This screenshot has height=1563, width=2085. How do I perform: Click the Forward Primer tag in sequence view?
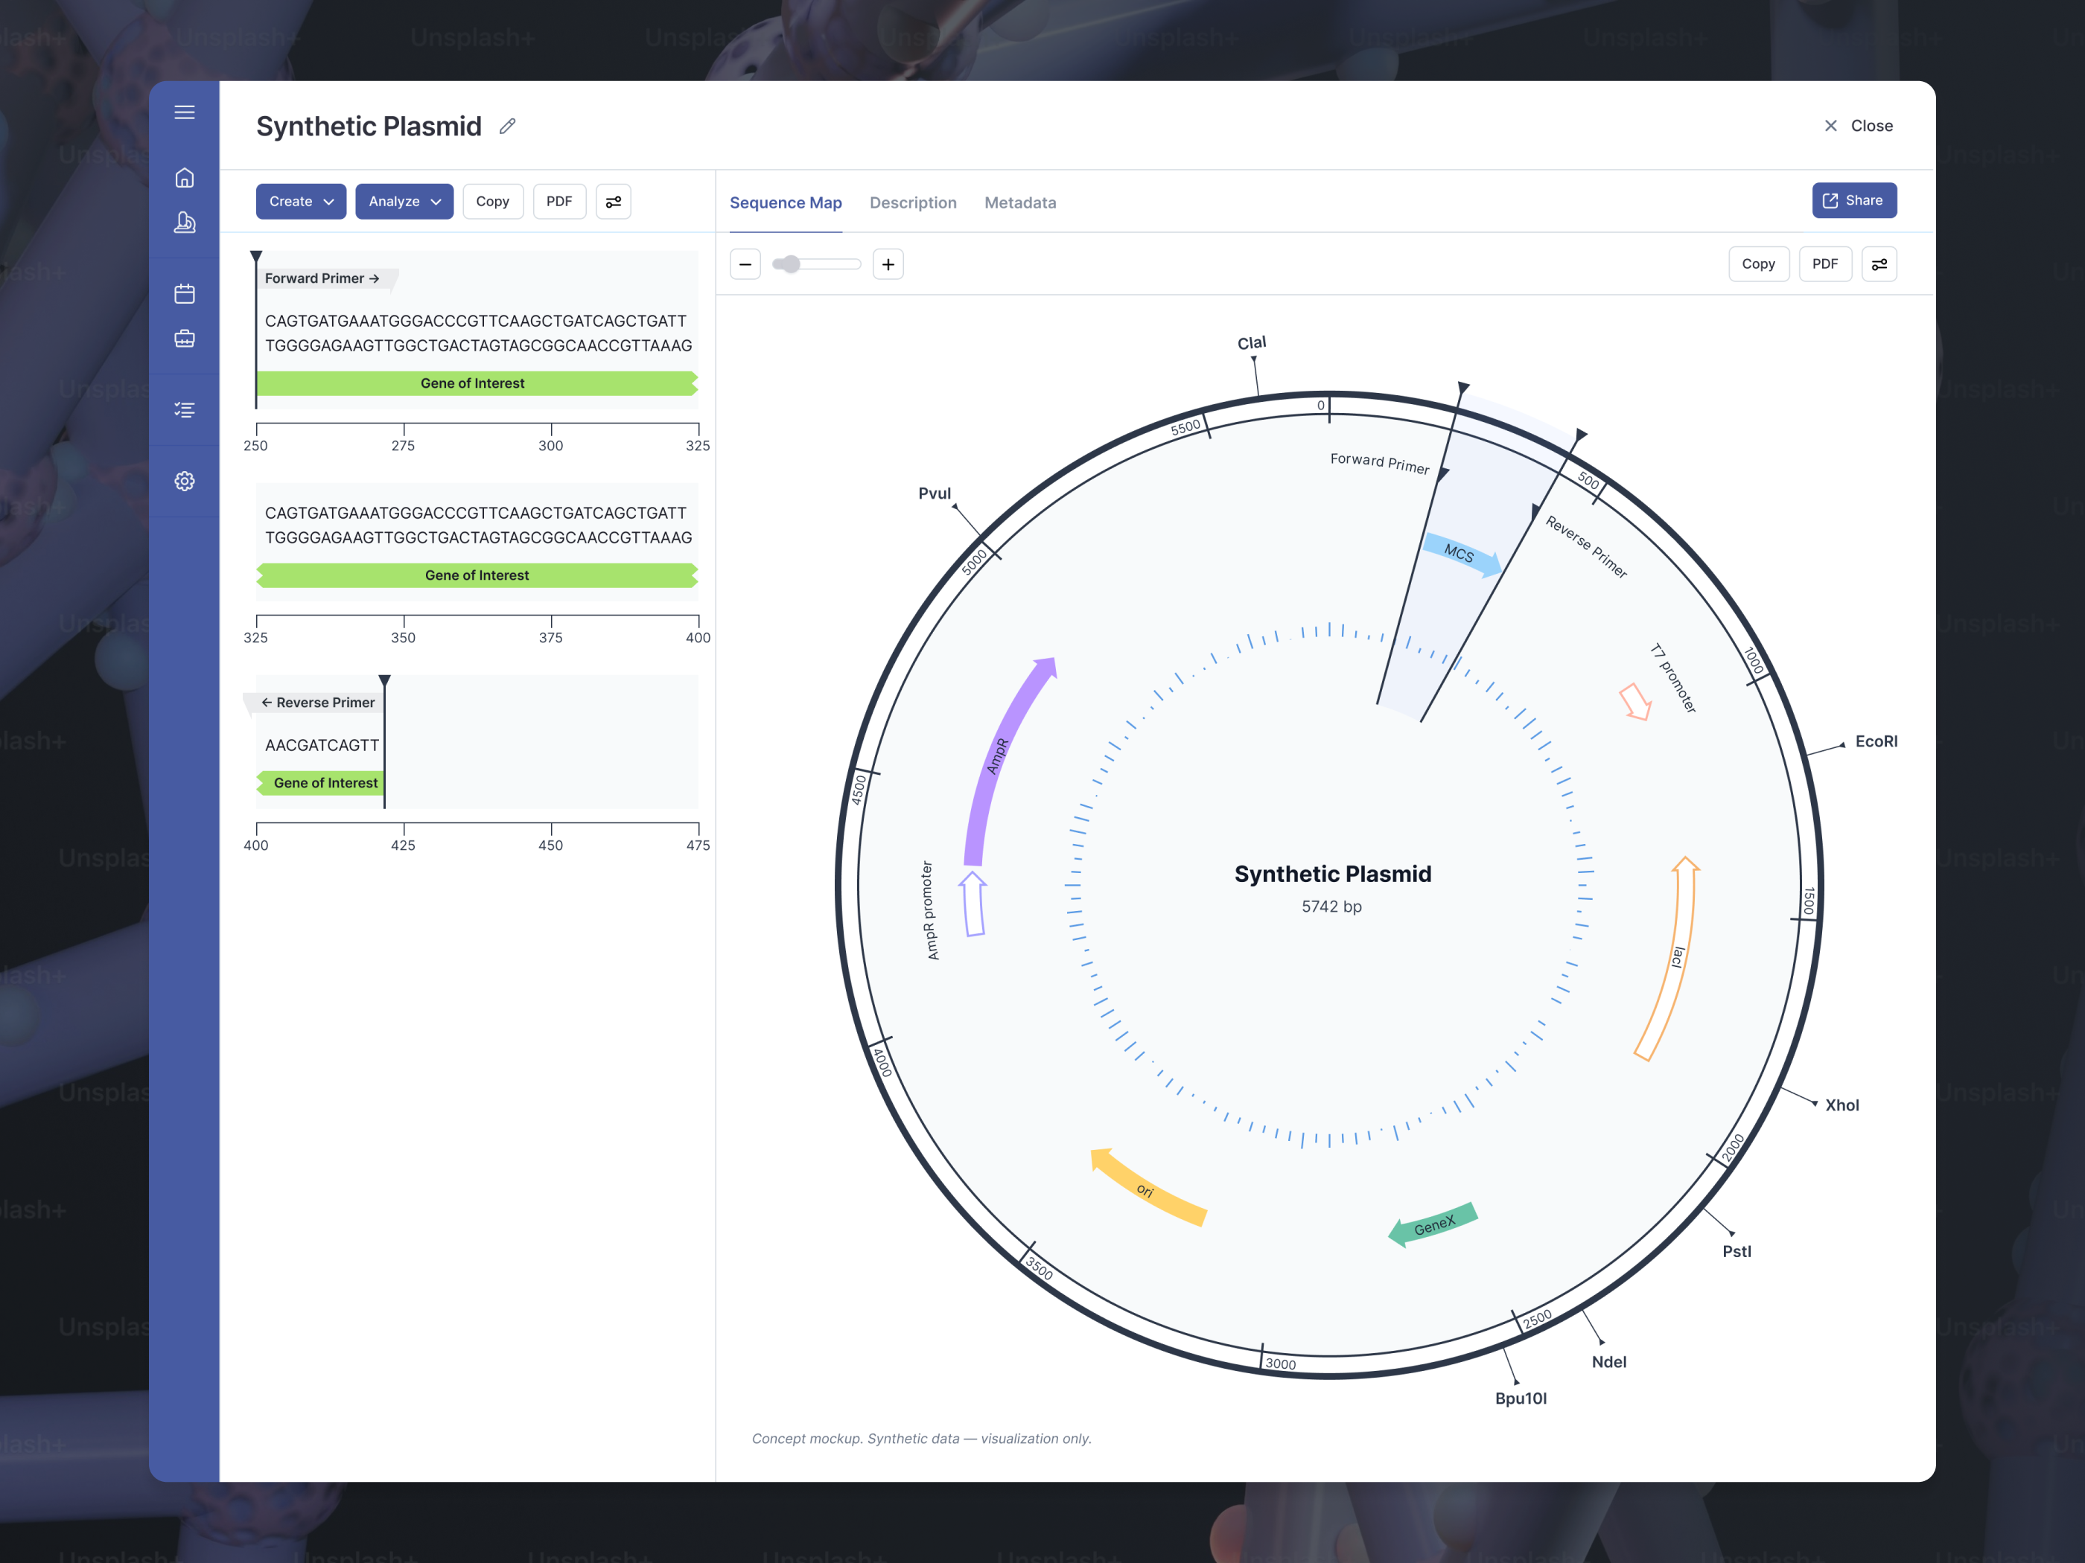[326, 279]
